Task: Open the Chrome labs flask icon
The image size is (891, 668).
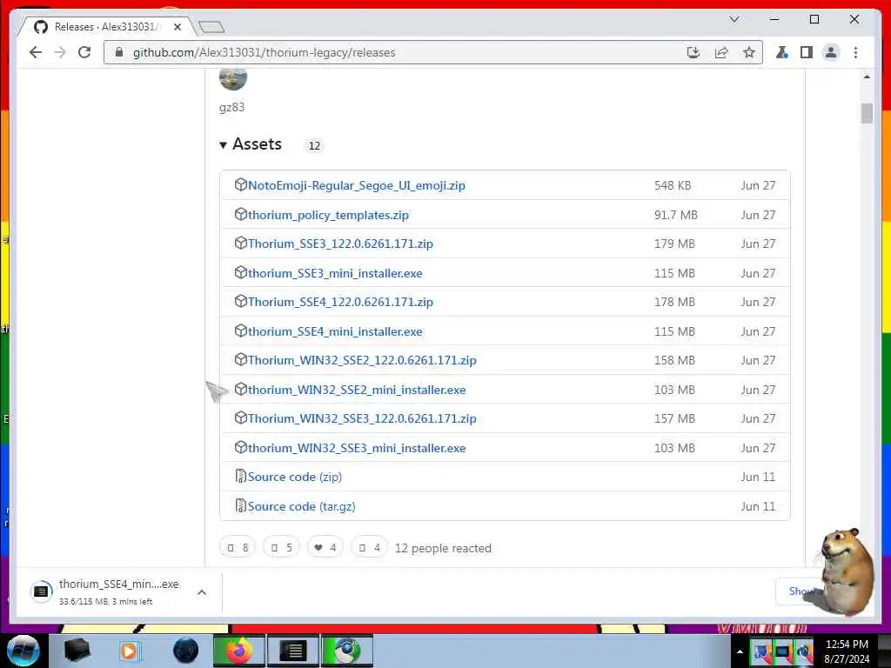Action: point(782,53)
